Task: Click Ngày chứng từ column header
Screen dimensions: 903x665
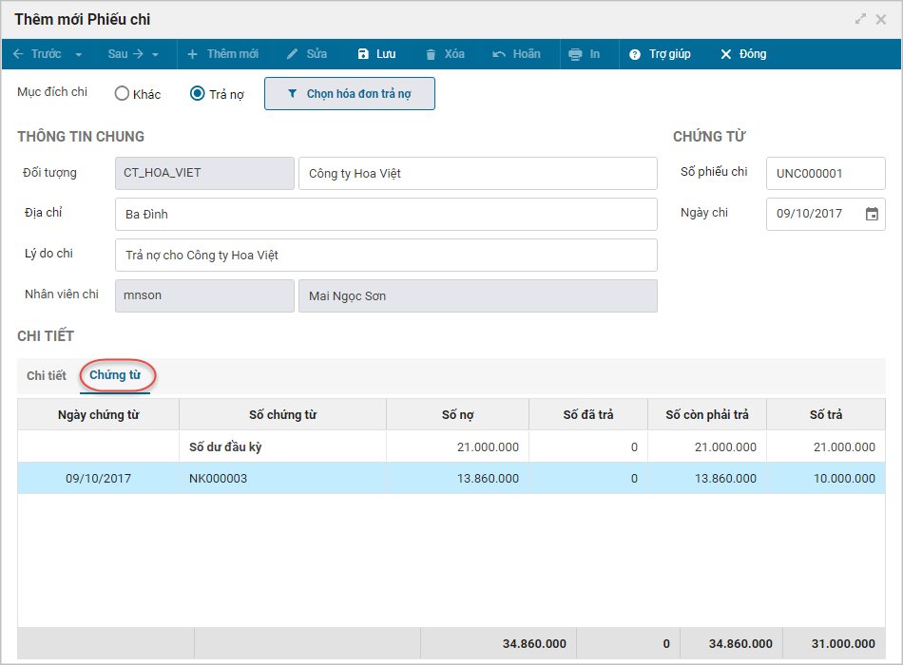Action: [99, 414]
